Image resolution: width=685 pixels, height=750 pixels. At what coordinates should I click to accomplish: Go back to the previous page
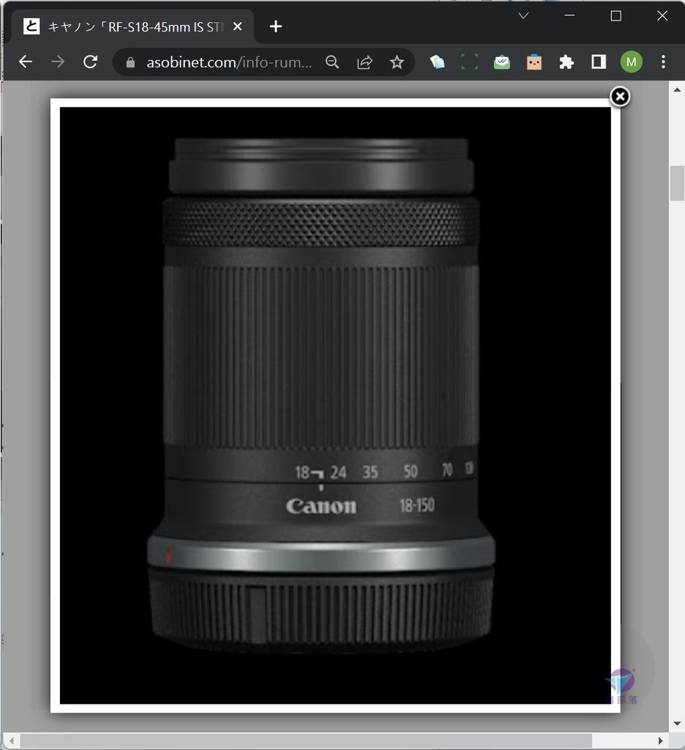coord(26,62)
